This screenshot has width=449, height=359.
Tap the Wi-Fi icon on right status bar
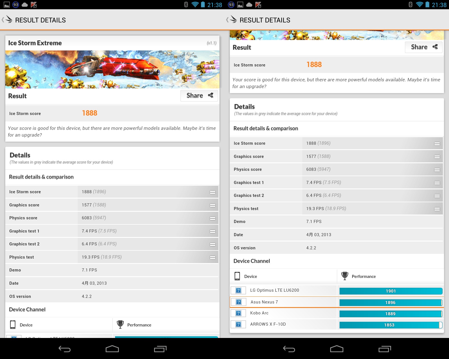(419, 4)
